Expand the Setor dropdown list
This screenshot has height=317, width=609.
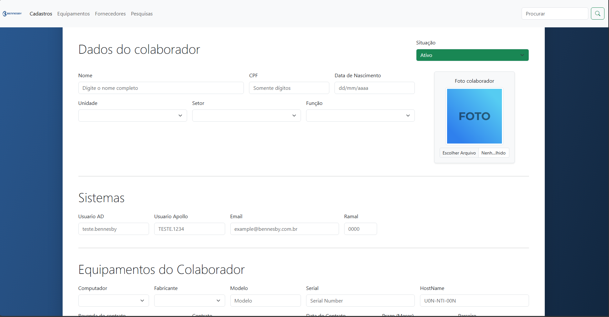tap(246, 116)
